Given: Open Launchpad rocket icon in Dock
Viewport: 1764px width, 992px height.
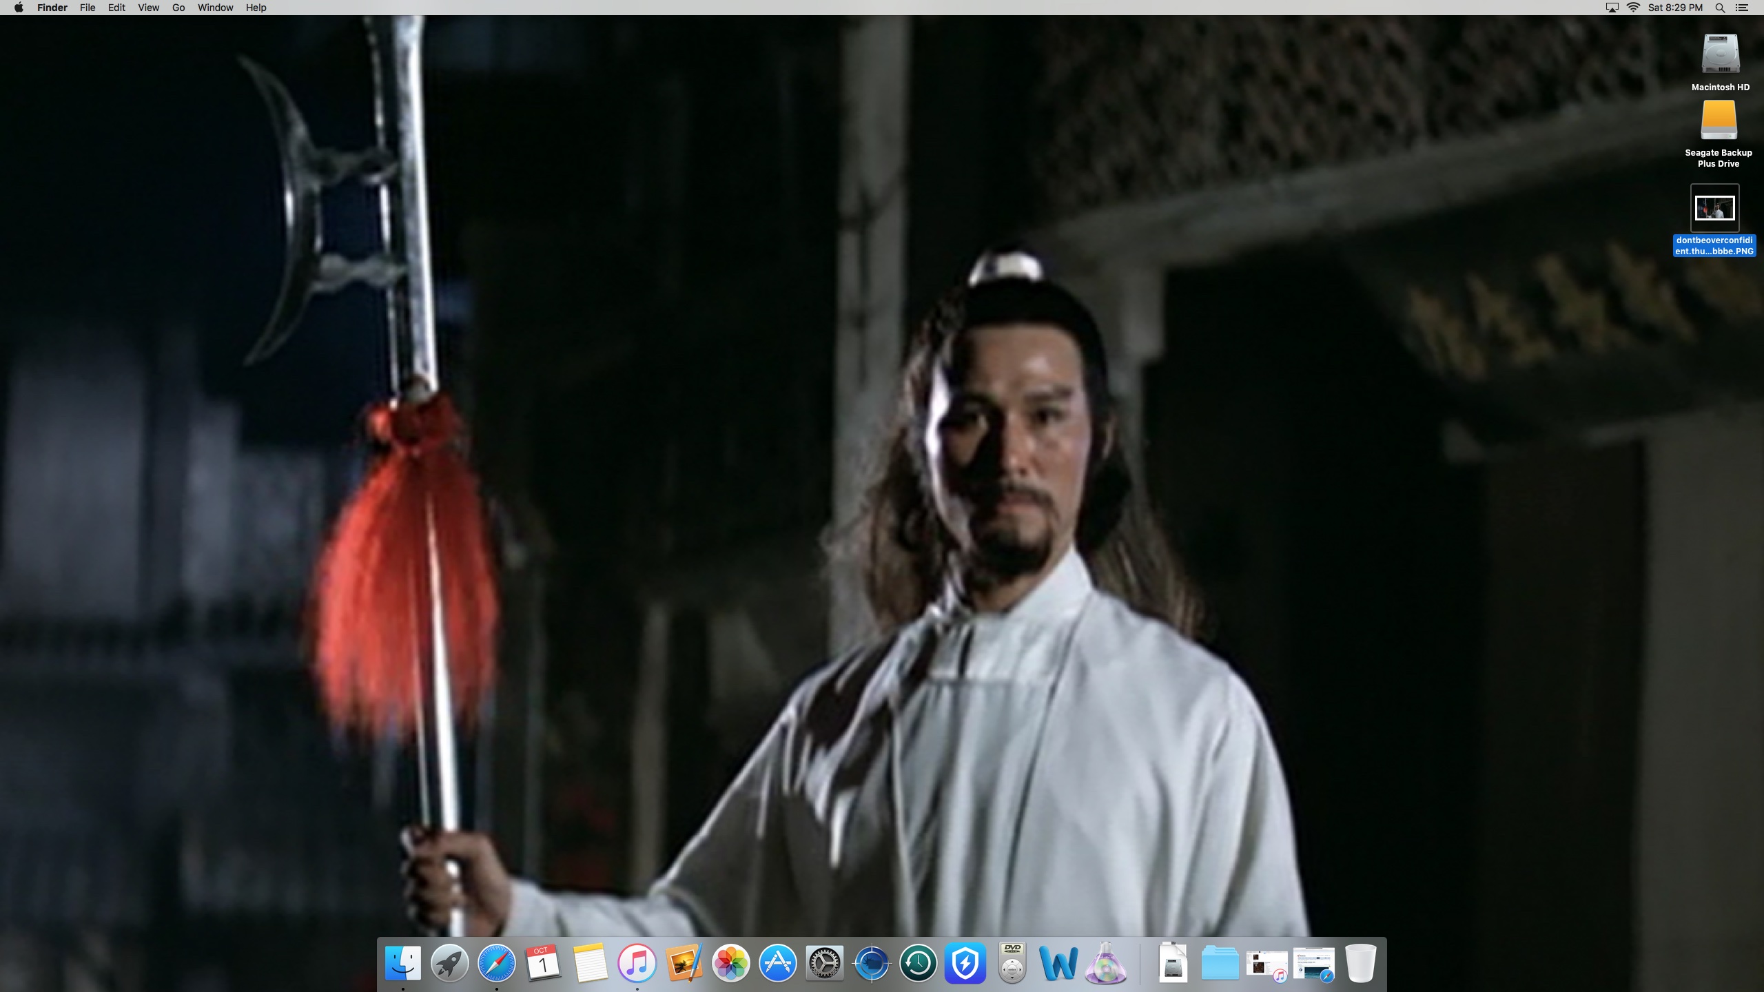Looking at the screenshot, I should coord(449,962).
